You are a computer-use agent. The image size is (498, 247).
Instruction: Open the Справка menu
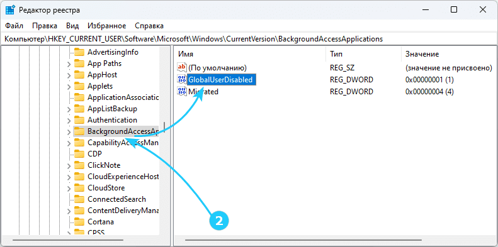click(x=149, y=26)
